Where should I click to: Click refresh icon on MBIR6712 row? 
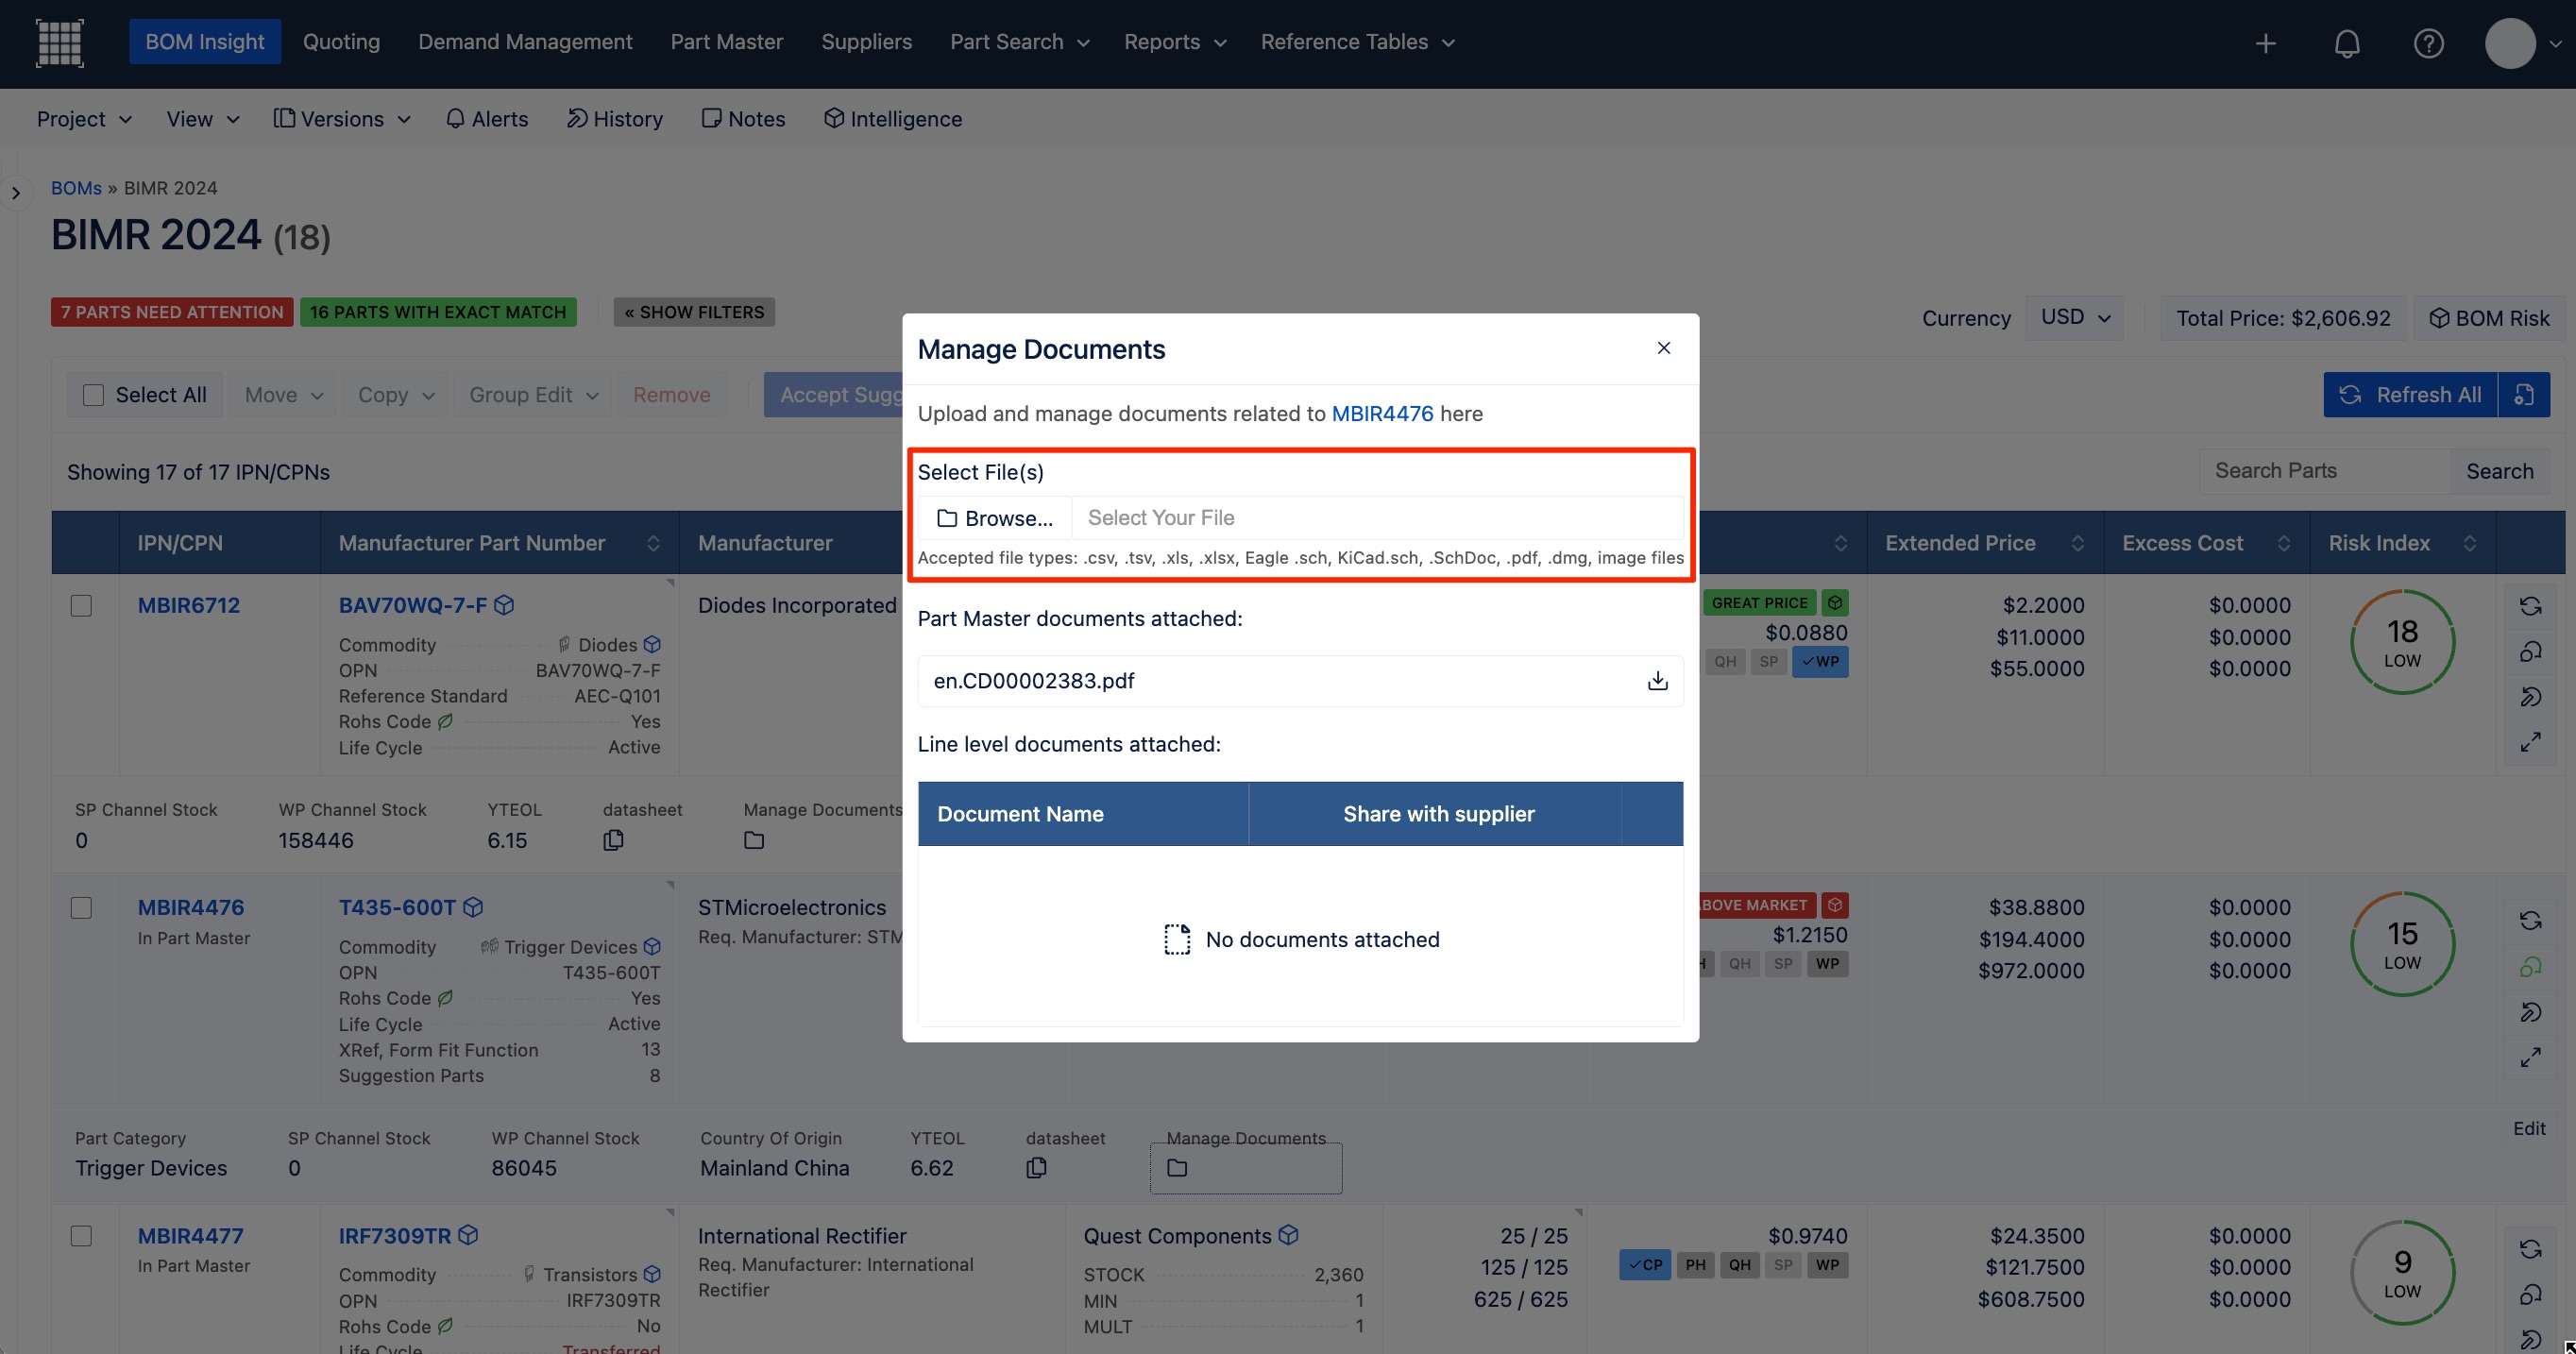(x=2530, y=606)
